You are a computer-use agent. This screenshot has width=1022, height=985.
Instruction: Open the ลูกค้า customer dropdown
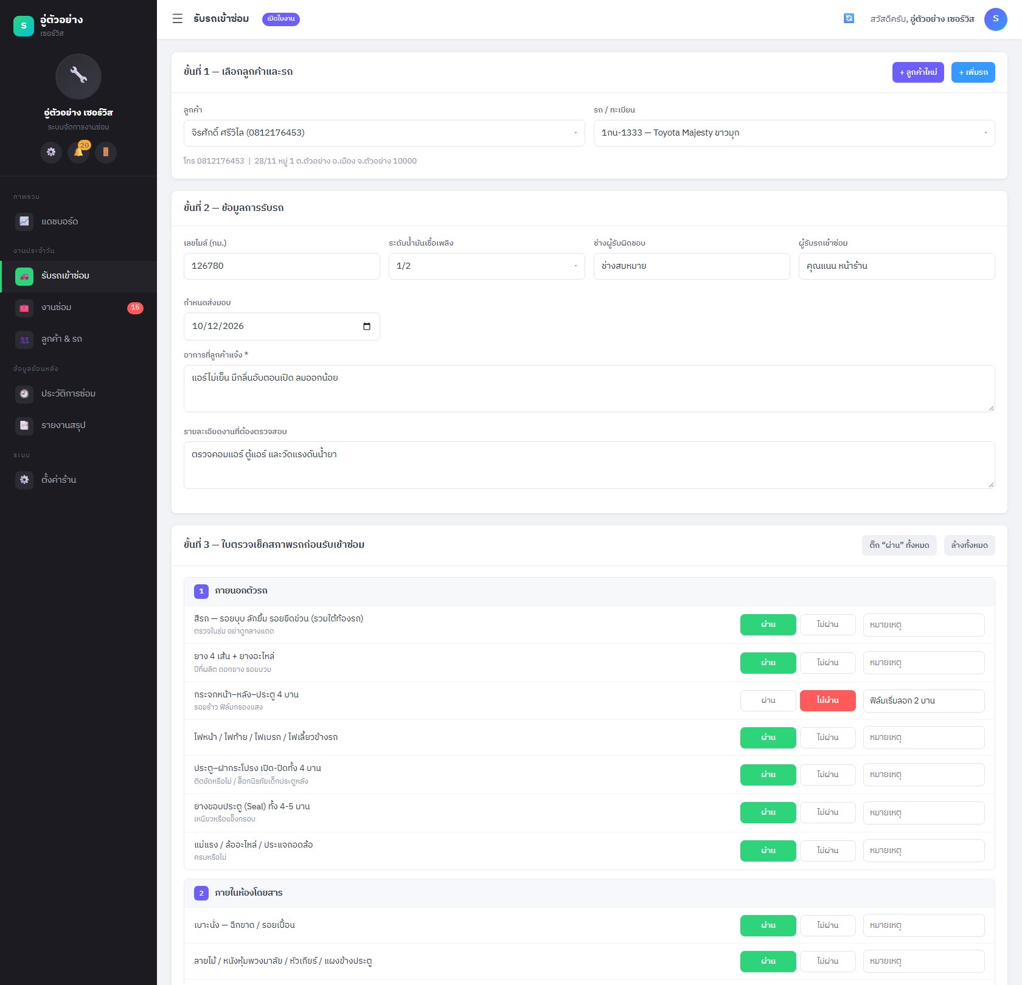coord(384,133)
